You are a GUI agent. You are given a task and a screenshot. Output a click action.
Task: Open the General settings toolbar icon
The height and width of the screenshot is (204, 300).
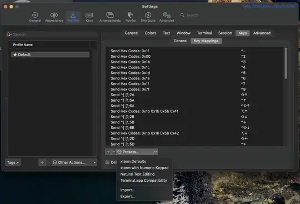click(x=35, y=17)
